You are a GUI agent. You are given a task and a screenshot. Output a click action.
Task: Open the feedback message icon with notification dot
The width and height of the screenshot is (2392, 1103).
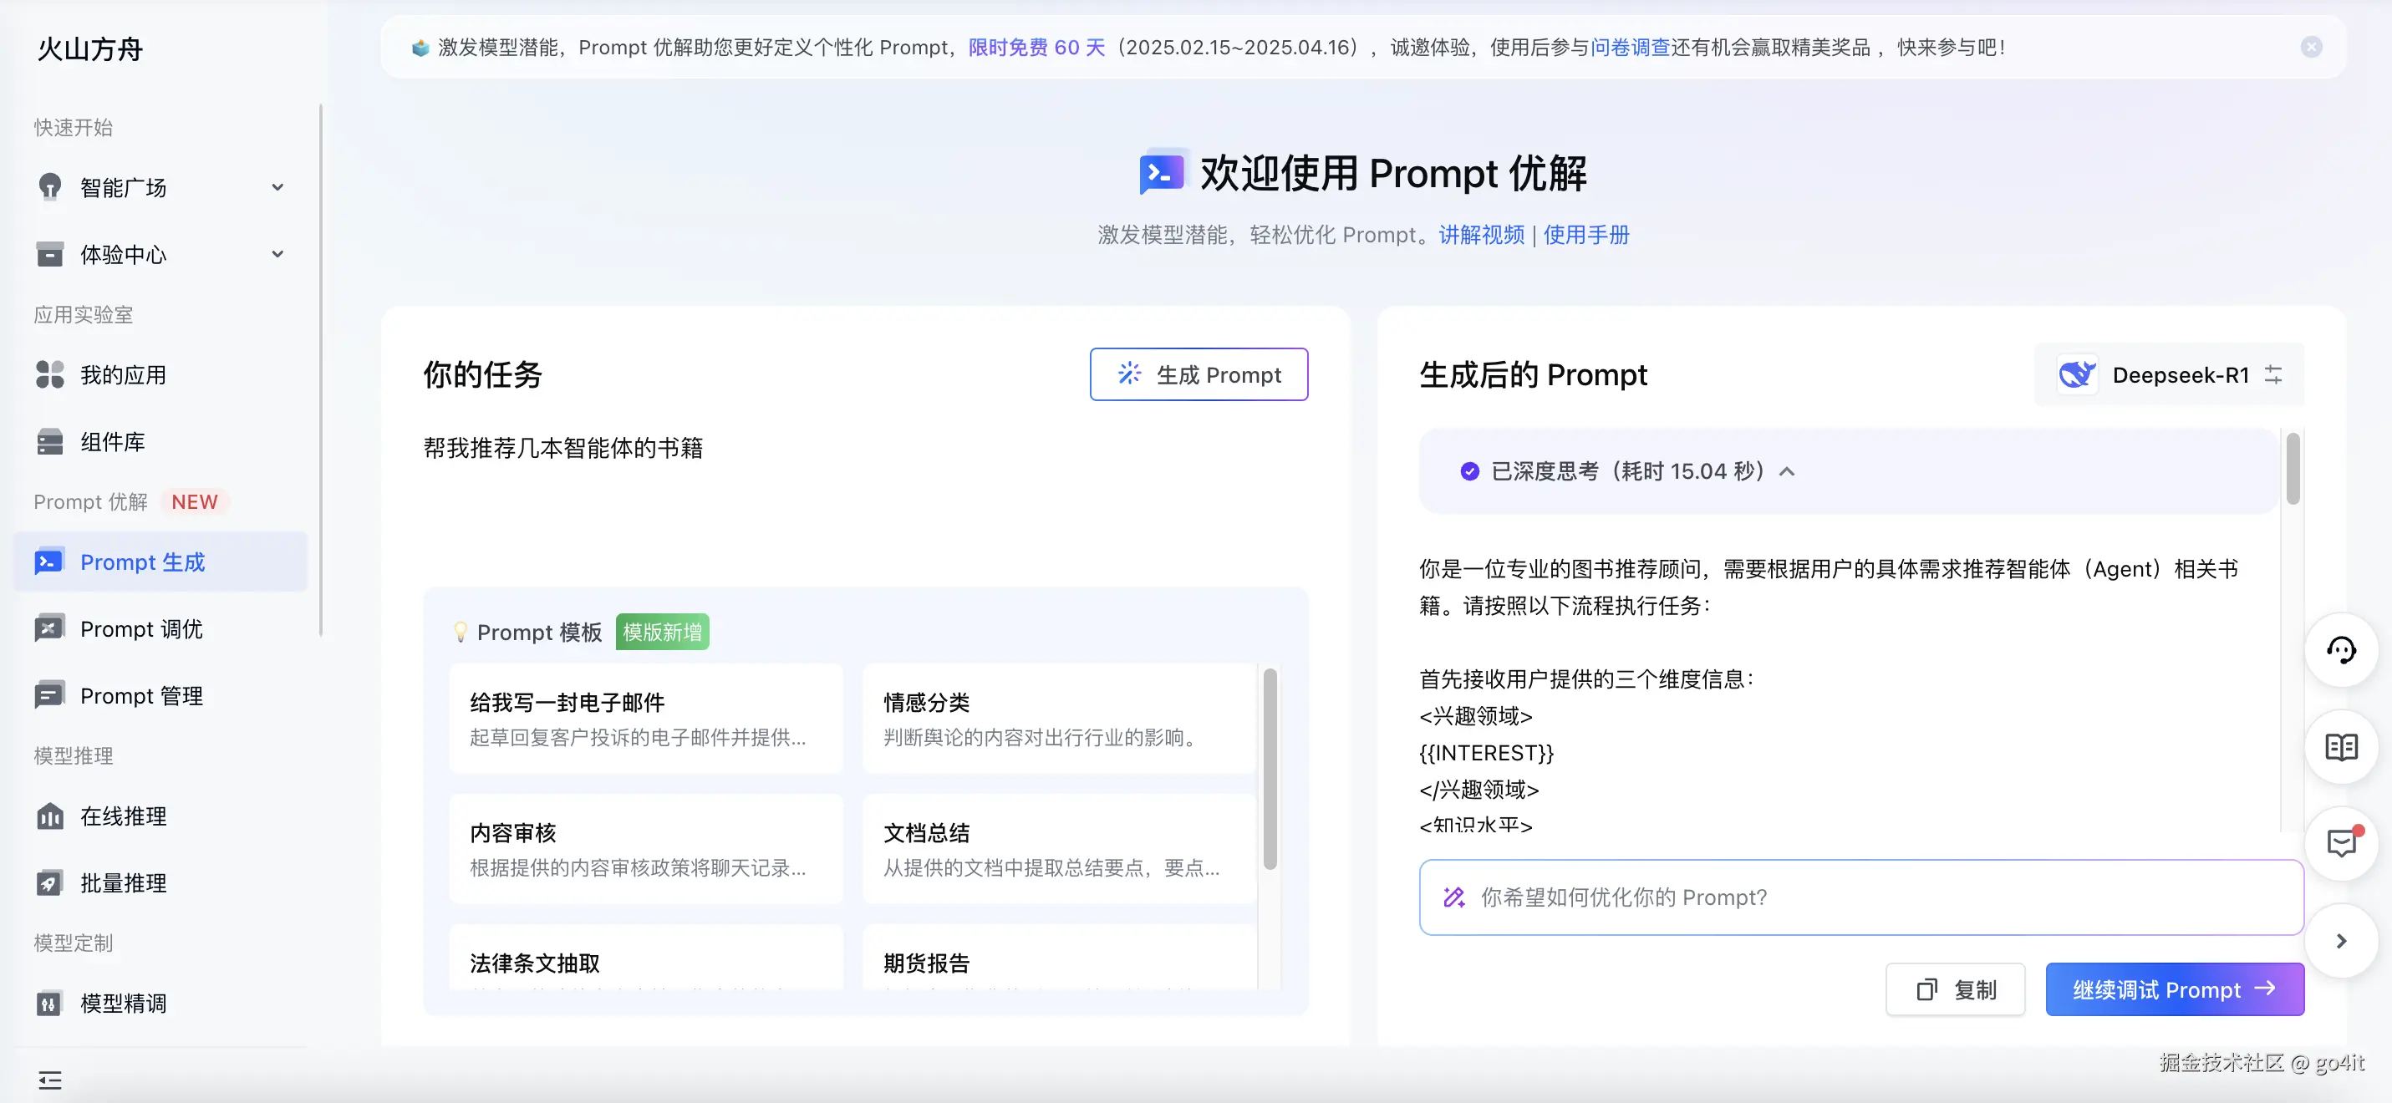pos(2341,844)
